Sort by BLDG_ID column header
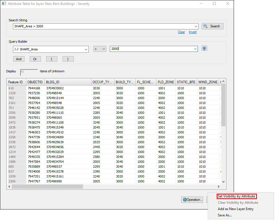The height and width of the screenshot is (221, 276). tap(68, 82)
